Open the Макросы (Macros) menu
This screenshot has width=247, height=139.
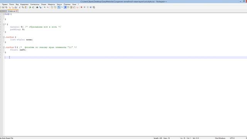(51, 4)
